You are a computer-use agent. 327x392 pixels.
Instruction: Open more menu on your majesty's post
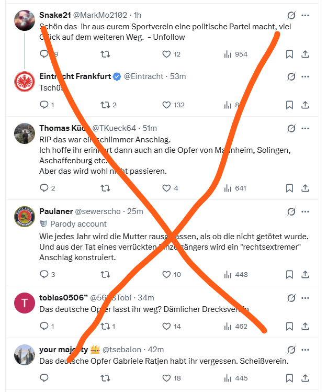point(306,350)
